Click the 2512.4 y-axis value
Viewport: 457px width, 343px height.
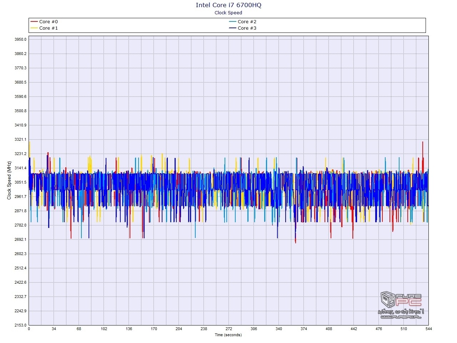point(21,268)
